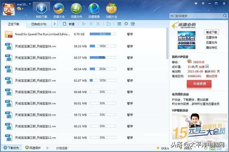This screenshot has width=229, height=152.
Task: Toggle 网速保护 speed protection mode
Action: [x=33, y=148]
